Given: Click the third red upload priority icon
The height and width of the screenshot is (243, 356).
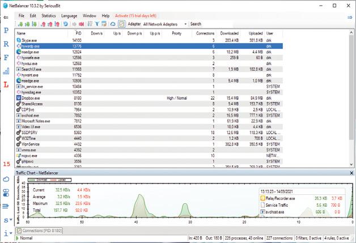Looking at the screenshot, I should [x=57, y=24].
